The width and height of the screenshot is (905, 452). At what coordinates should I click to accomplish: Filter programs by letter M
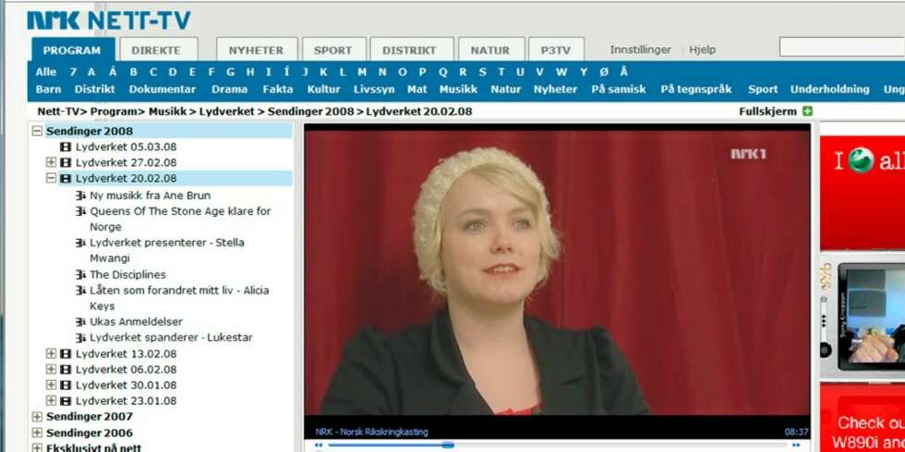(362, 72)
